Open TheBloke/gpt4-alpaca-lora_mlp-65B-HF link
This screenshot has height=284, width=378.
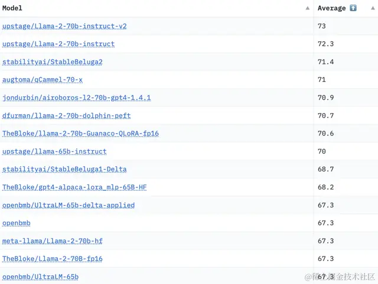(74, 187)
